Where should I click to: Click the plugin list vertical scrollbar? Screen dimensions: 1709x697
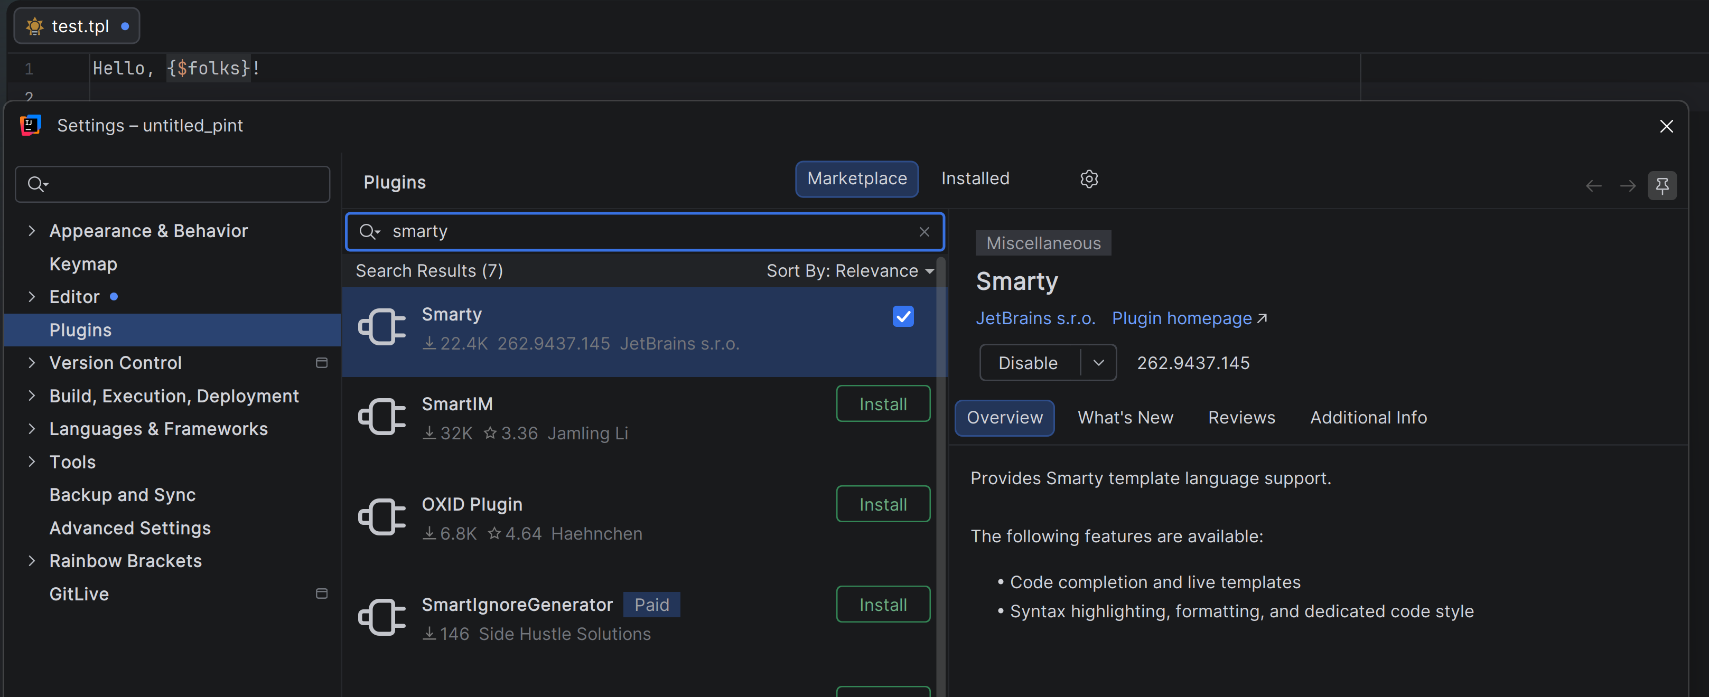pyautogui.click(x=940, y=477)
